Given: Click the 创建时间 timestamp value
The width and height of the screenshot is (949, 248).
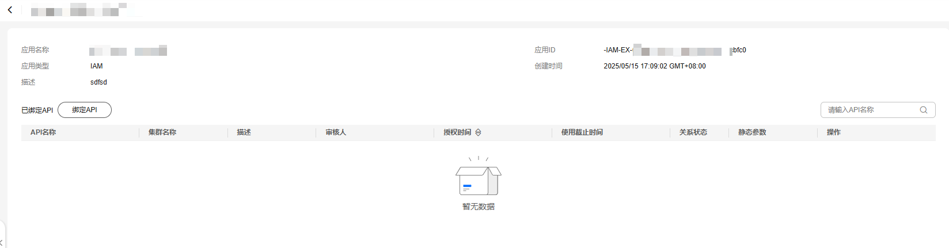Looking at the screenshot, I should 655,66.
